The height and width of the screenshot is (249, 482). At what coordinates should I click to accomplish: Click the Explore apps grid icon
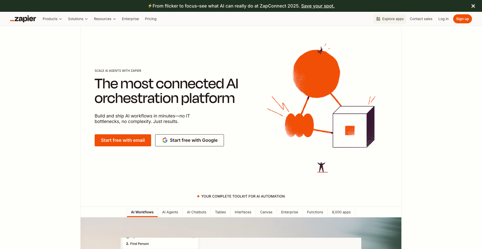click(x=378, y=19)
